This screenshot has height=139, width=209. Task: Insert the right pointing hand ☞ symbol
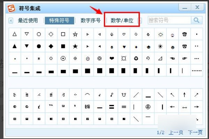coord(185,58)
